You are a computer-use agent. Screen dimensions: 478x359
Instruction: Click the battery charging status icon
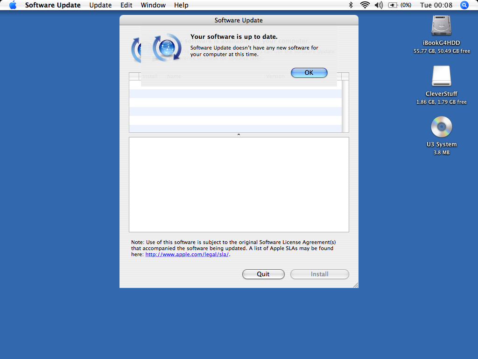pos(393,5)
